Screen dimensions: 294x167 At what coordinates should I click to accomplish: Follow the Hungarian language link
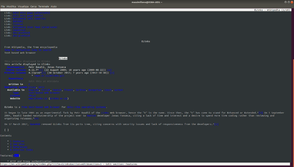(94, 90)
